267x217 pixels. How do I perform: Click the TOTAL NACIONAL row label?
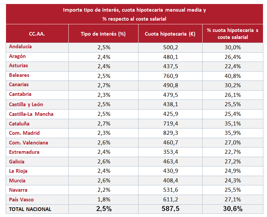coord(30,209)
